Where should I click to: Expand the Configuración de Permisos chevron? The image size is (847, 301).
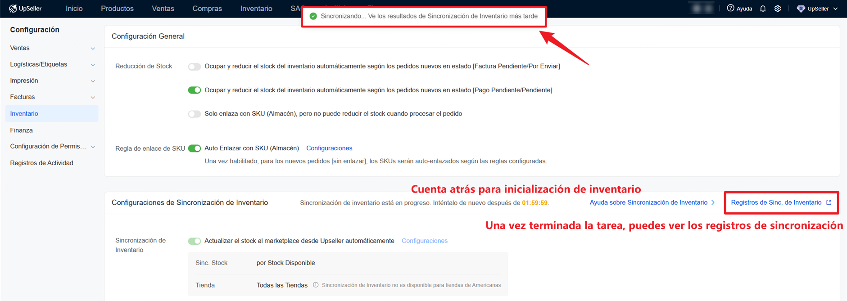[93, 147]
